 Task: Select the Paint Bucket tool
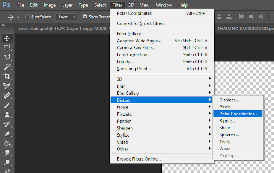coord(7,144)
